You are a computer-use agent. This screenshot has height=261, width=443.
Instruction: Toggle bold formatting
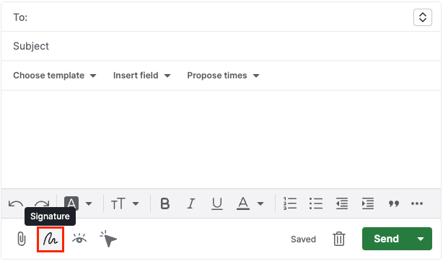tap(165, 203)
